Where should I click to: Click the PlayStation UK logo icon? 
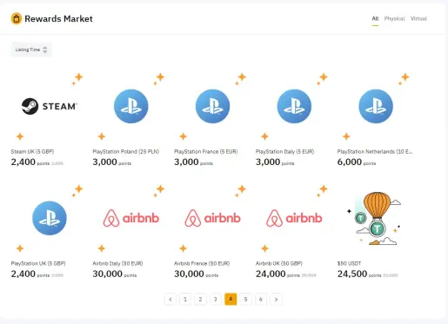pos(50,218)
